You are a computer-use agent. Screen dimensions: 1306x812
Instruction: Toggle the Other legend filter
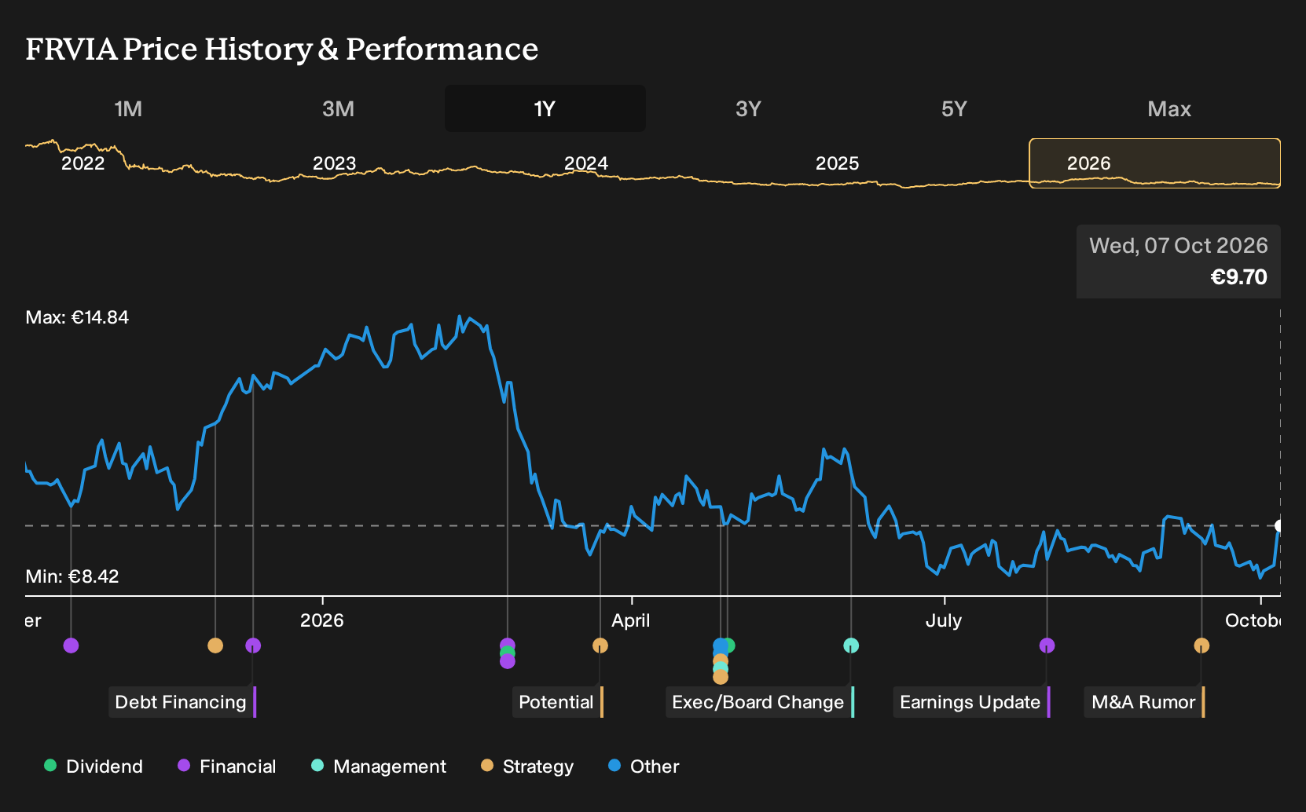pos(644,766)
